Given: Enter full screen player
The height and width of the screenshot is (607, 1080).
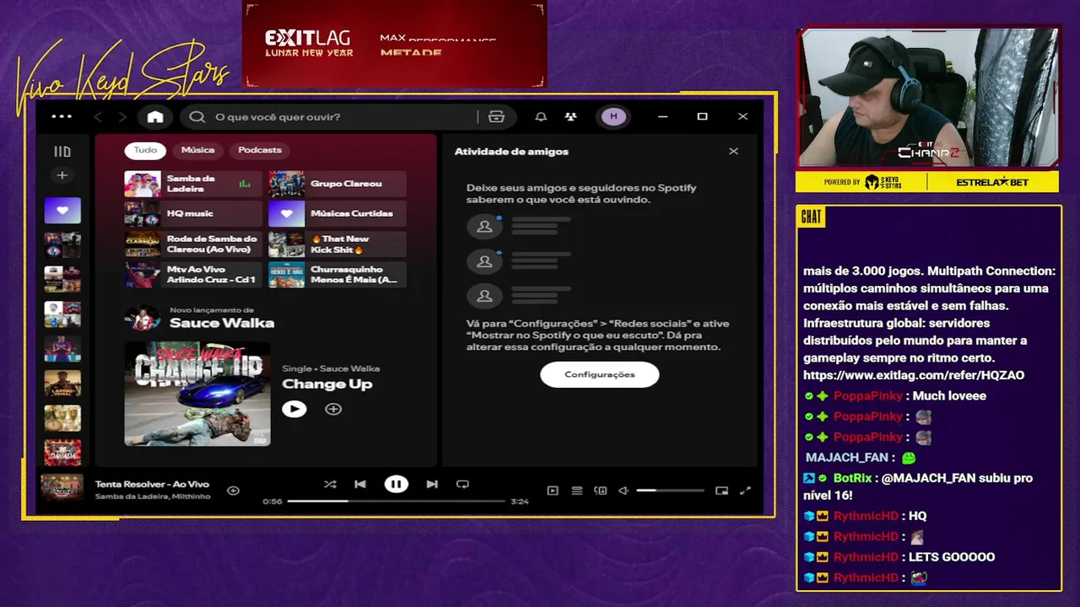Looking at the screenshot, I should pos(745,491).
